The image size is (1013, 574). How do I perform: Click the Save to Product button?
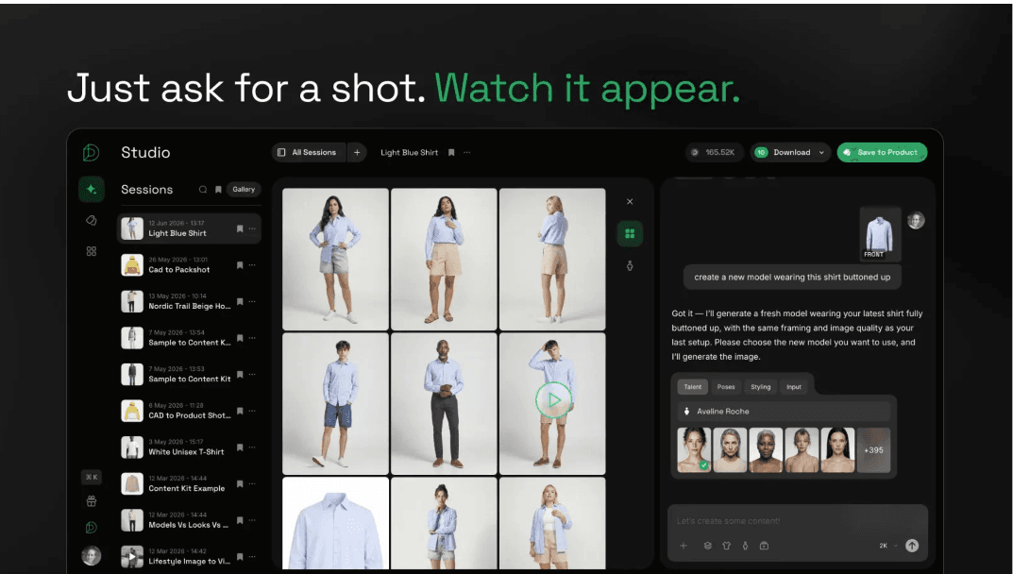[882, 153]
